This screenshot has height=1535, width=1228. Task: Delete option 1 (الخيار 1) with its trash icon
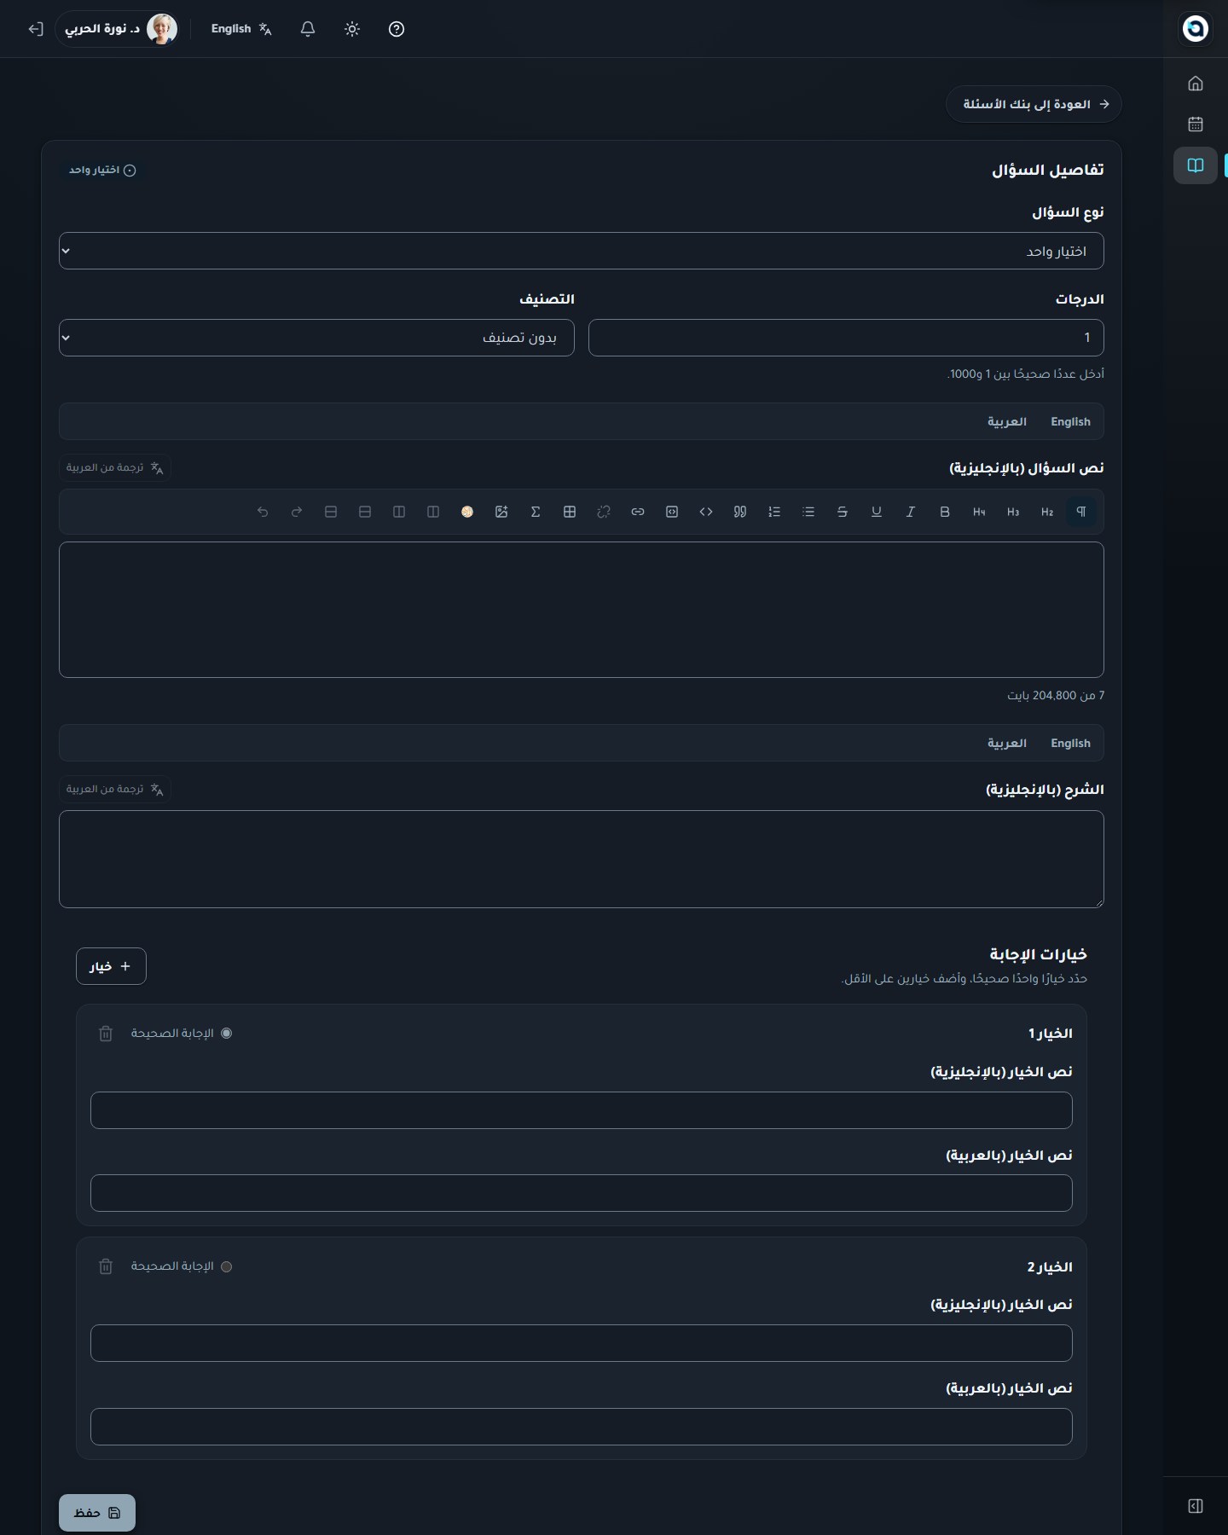click(106, 1033)
